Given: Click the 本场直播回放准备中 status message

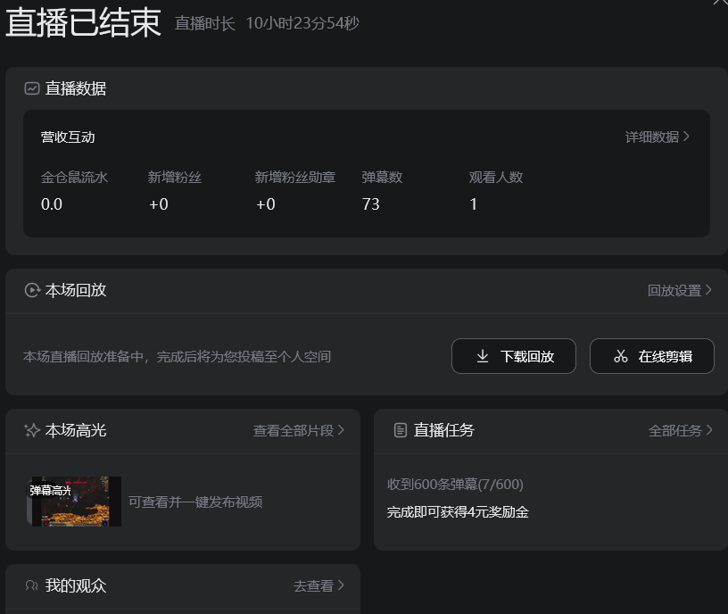Looking at the screenshot, I should point(177,356).
